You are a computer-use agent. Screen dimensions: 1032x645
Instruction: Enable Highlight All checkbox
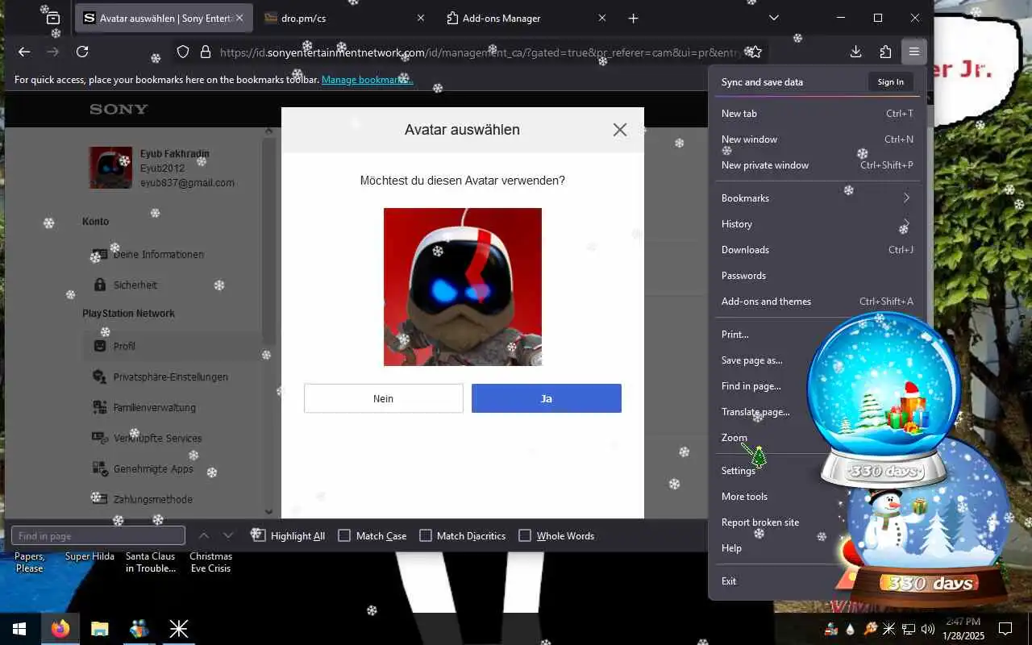point(258,535)
